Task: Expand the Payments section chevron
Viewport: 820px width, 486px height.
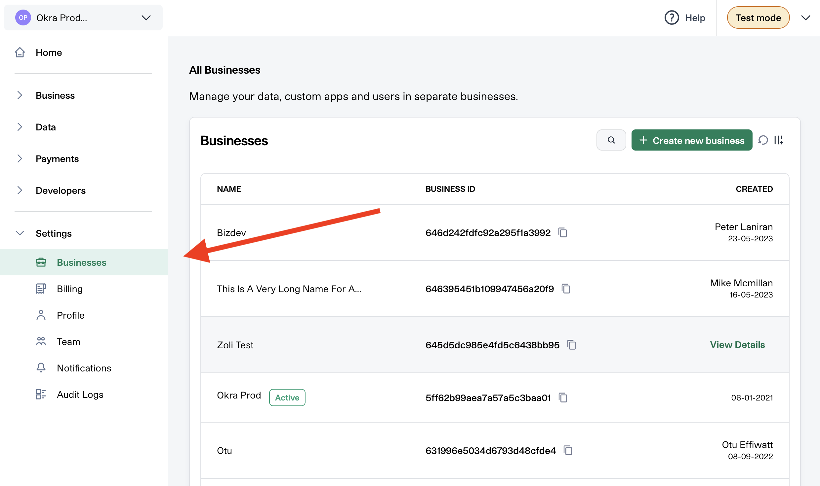Action: [20, 158]
